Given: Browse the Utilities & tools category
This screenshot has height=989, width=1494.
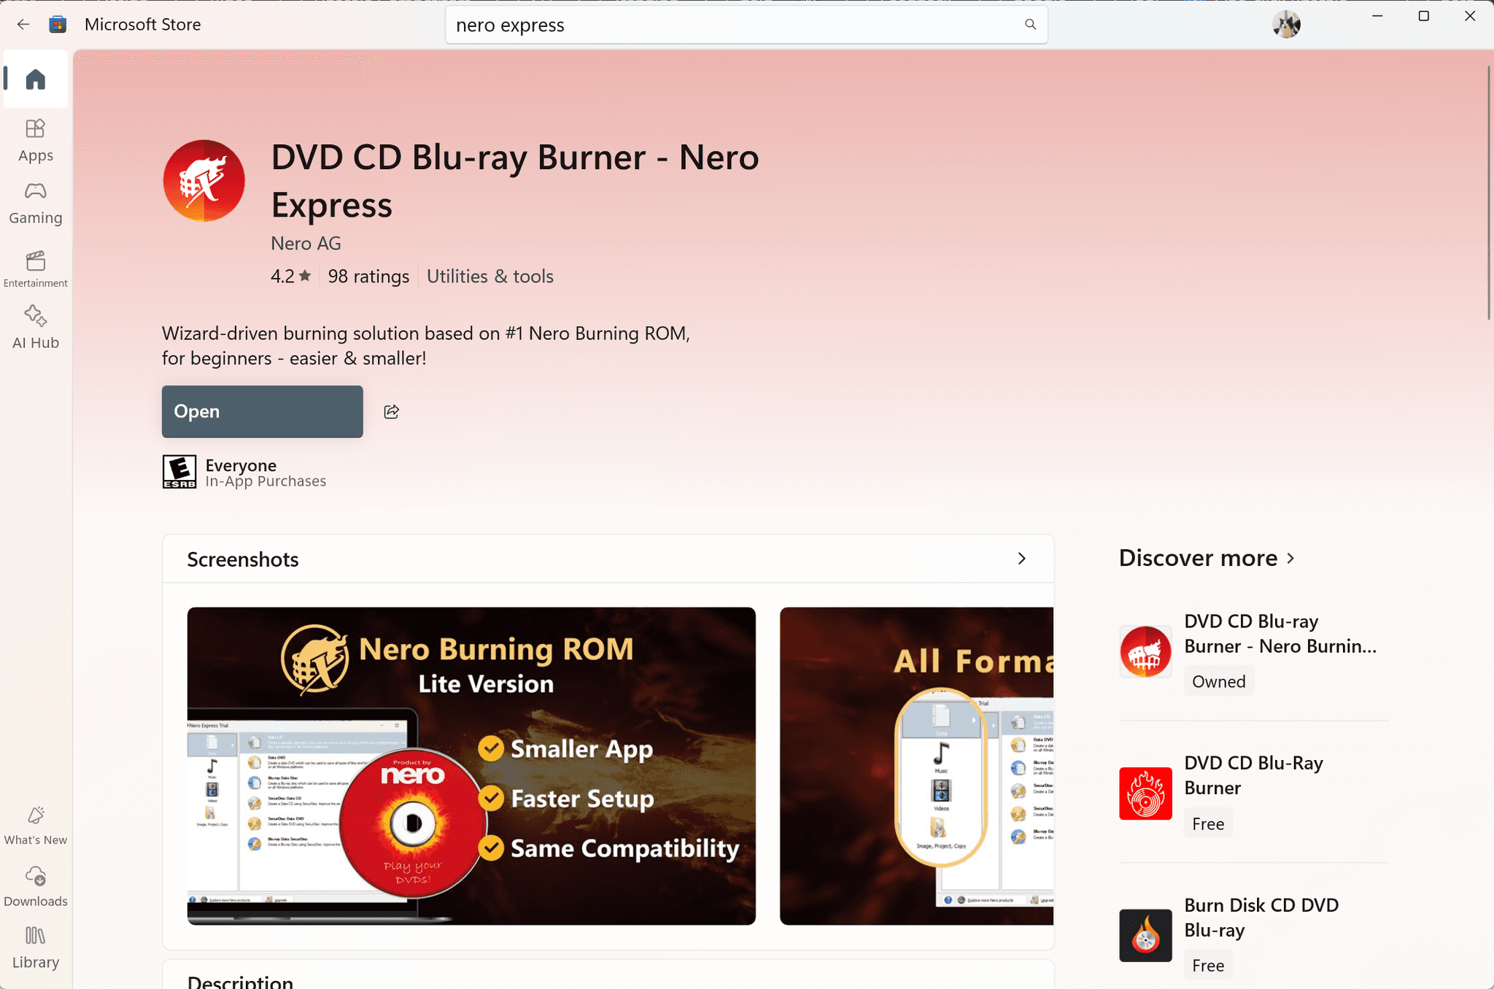Looking at the screenshot, I should coord(489,276).
